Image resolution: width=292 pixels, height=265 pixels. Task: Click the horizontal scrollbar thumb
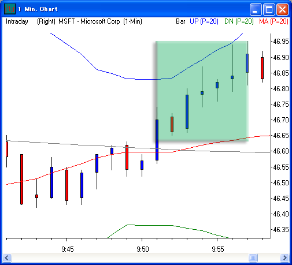pos(253,257)
